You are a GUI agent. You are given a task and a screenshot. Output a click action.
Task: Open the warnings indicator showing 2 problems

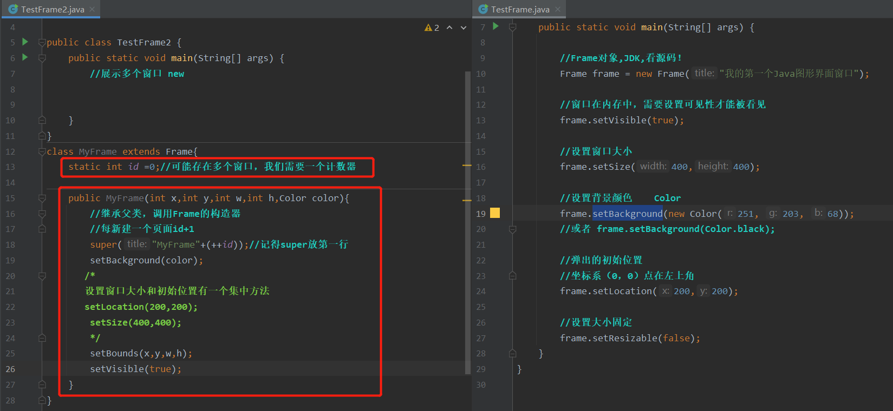(x=432, y=28)
